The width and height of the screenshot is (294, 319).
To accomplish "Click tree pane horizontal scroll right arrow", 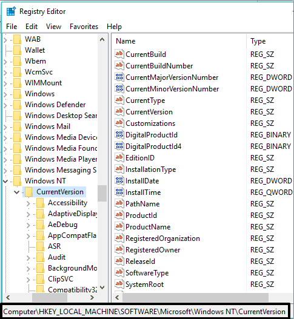I will coord(92,297).
